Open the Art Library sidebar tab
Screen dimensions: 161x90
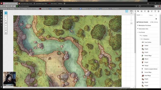pyautogui.click(x=141, y=11)
